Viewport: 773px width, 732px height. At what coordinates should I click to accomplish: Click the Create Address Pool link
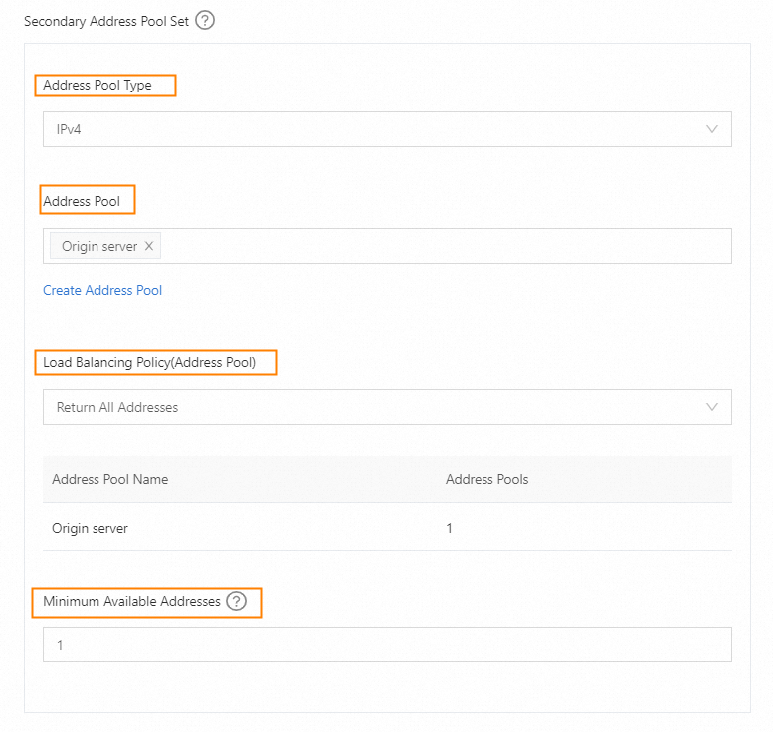(x=102, y=291)
